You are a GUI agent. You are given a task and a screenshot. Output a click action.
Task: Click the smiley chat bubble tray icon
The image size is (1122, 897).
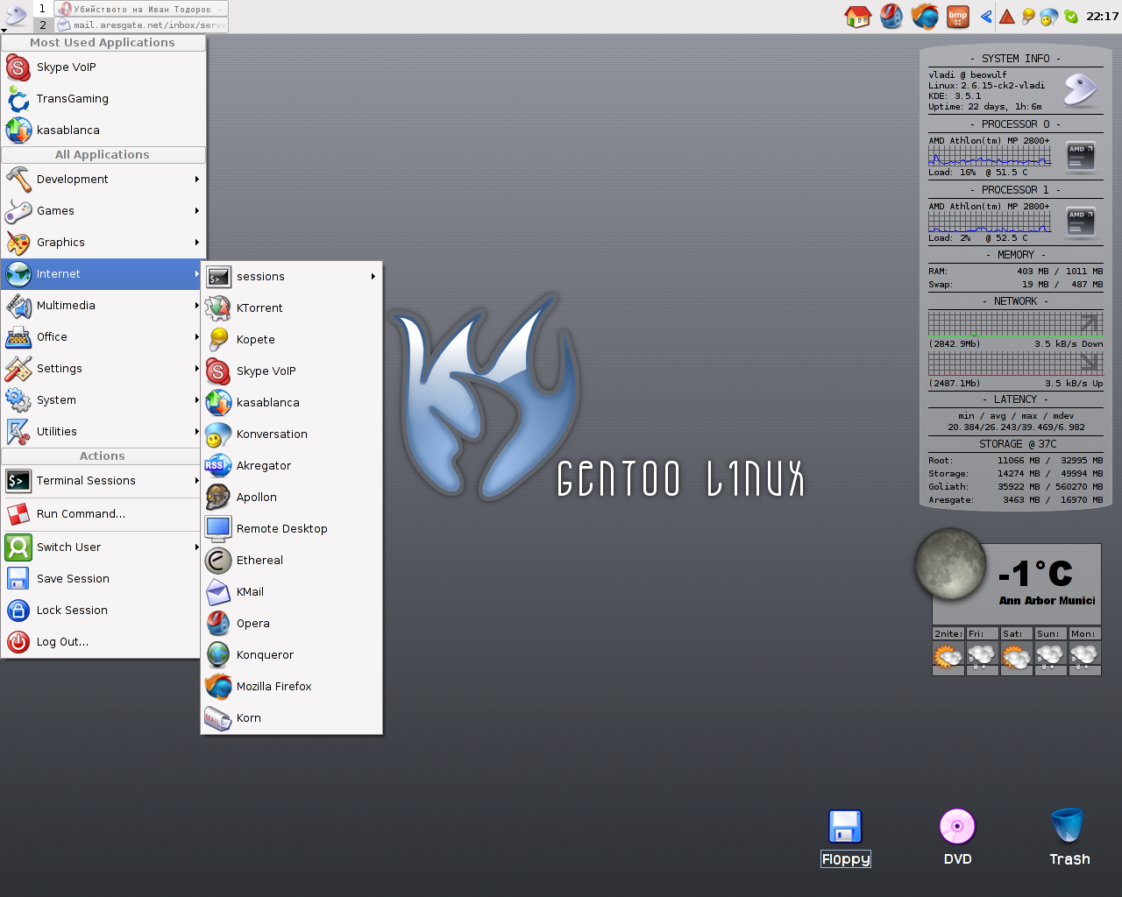(x=1049, y=16)
